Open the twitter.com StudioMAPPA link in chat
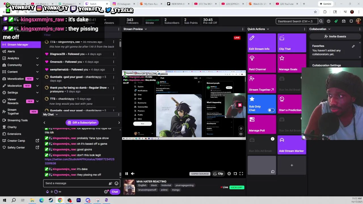 click(79, 161)
